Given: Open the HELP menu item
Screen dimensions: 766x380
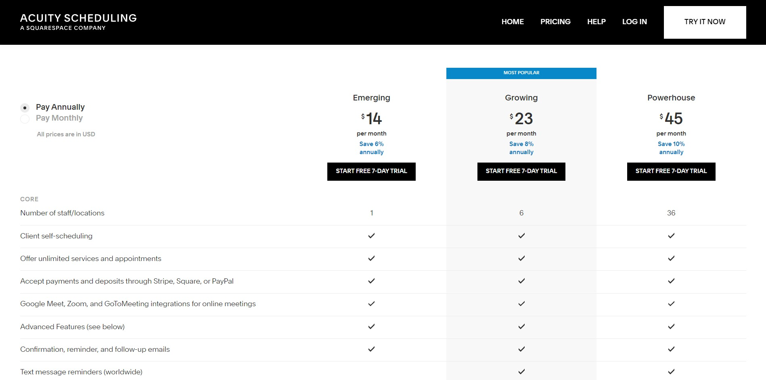Looking at the screenshot, I should [596, 22].
